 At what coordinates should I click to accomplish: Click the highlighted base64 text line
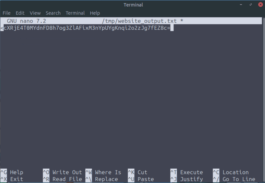87,28
